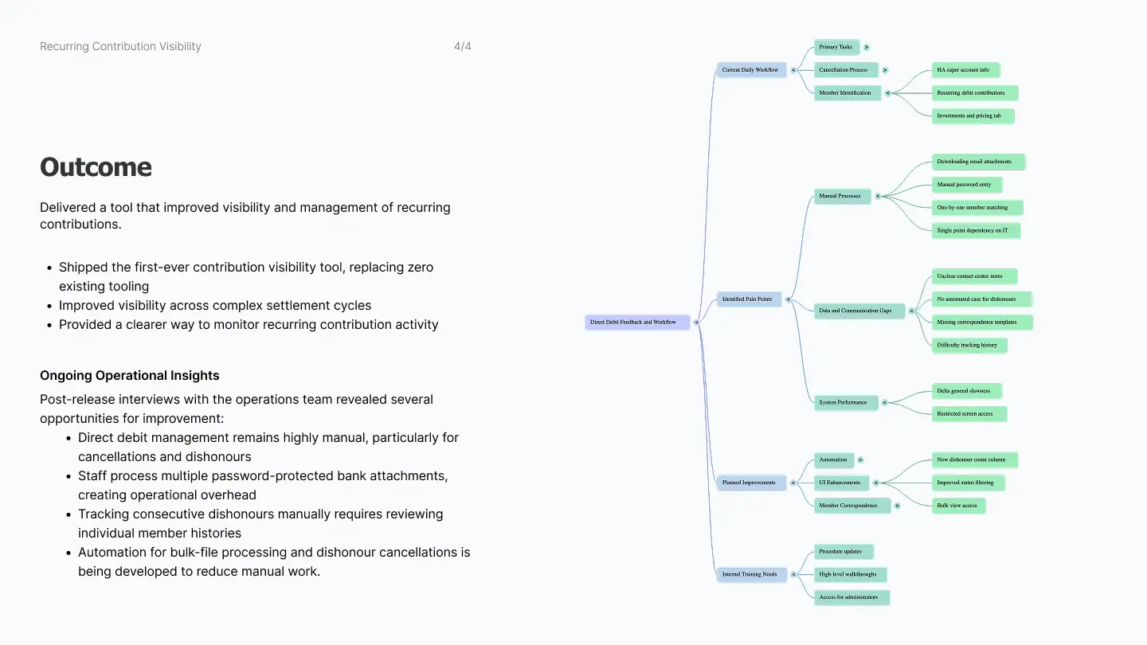Select the Manual Processes node
Viewport: 1147px width, 645px height.
[x=843, y=196]
